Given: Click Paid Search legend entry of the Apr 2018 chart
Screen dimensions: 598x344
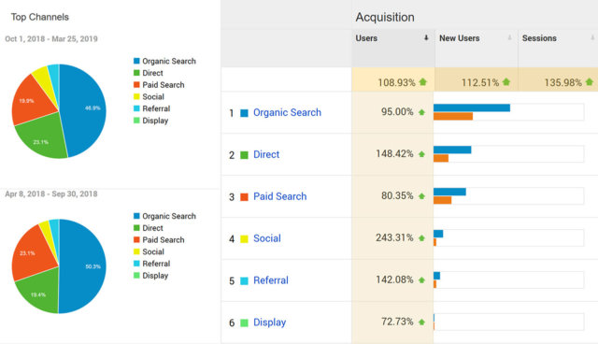Looking at the screenshot, I should pyautogui.click(x=159, y=239).
